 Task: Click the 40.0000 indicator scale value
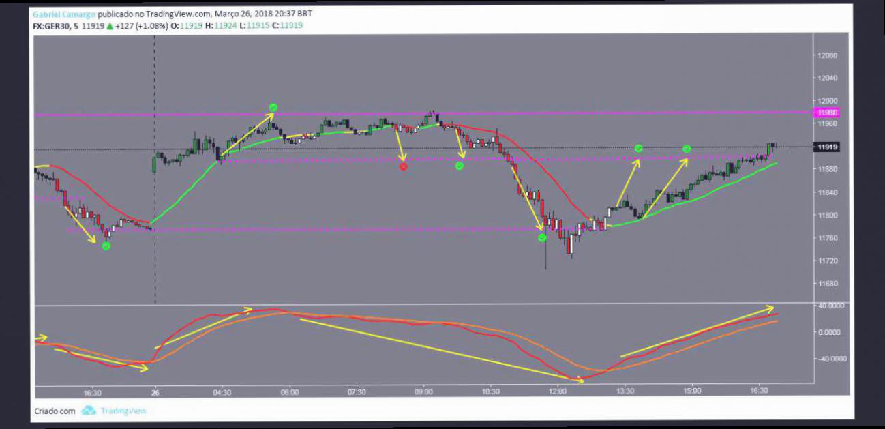click(831, 306)
